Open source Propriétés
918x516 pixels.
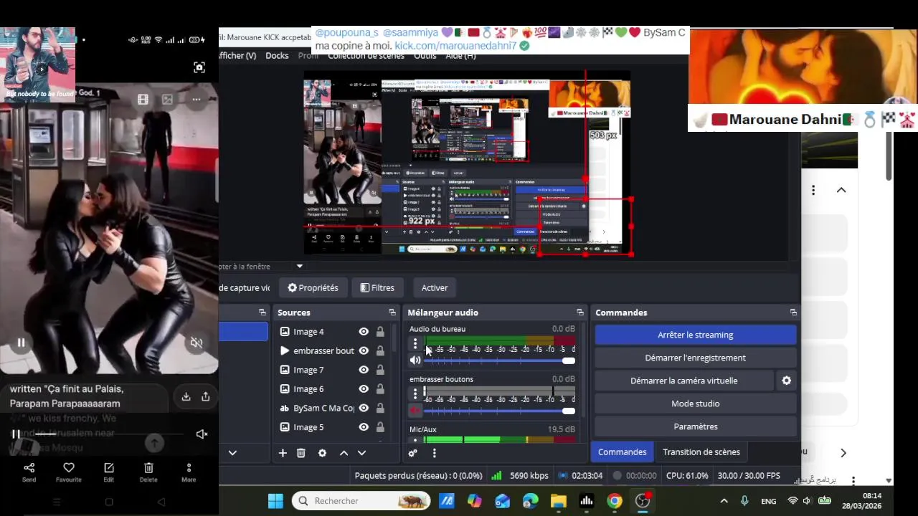point(313,288)
